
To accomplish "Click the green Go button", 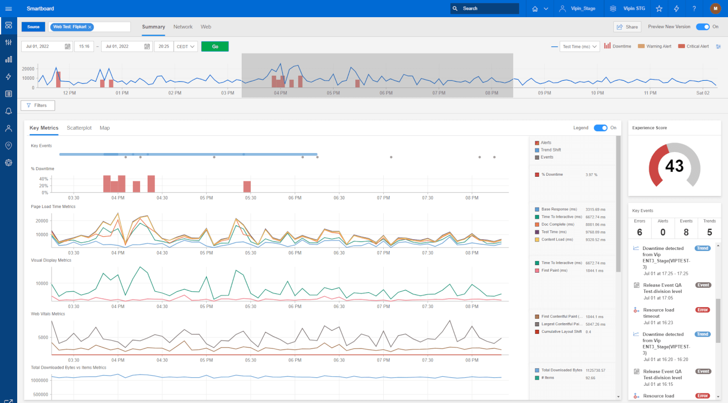I will tap(214, 45).
